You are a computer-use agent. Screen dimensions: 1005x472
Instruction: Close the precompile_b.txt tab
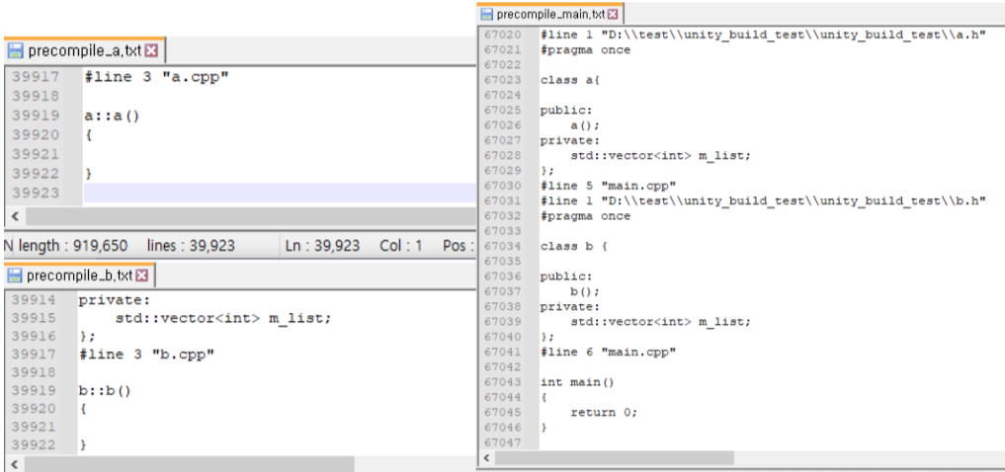pyautogui.click(x=142, y=275)
